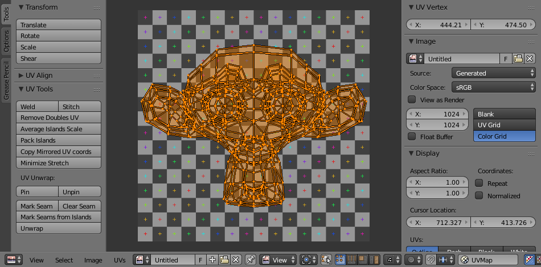Image resolution: width=541 pixels, height=267 pixels.
Task: Toggle UV sync selection icon in header
Action: coord(326,260)
